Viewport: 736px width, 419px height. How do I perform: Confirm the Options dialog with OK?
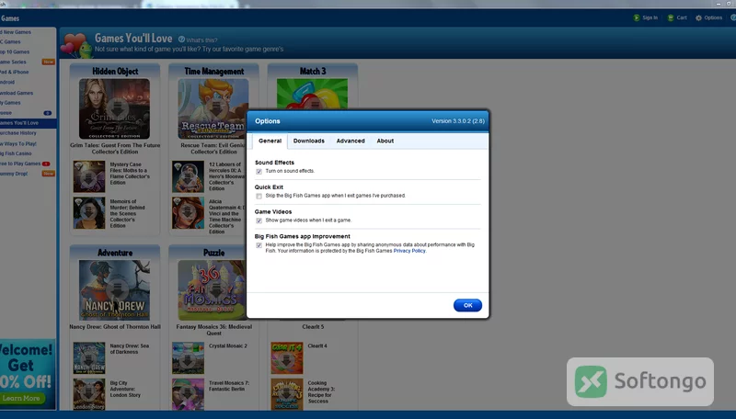467,305
